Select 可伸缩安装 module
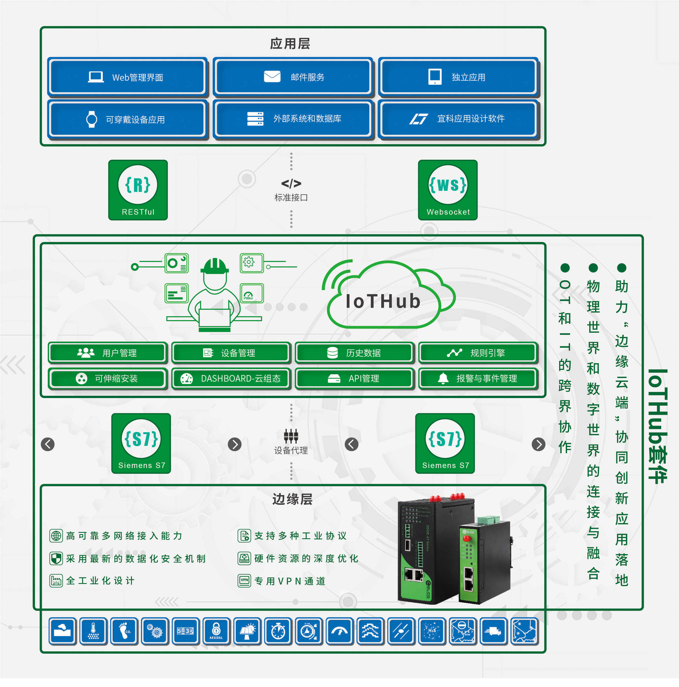Screen dimensions: 679x687 coord(108,379)
